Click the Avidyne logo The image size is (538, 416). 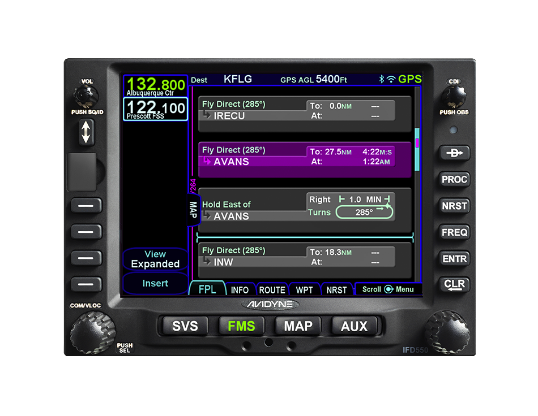coord(269,304)
